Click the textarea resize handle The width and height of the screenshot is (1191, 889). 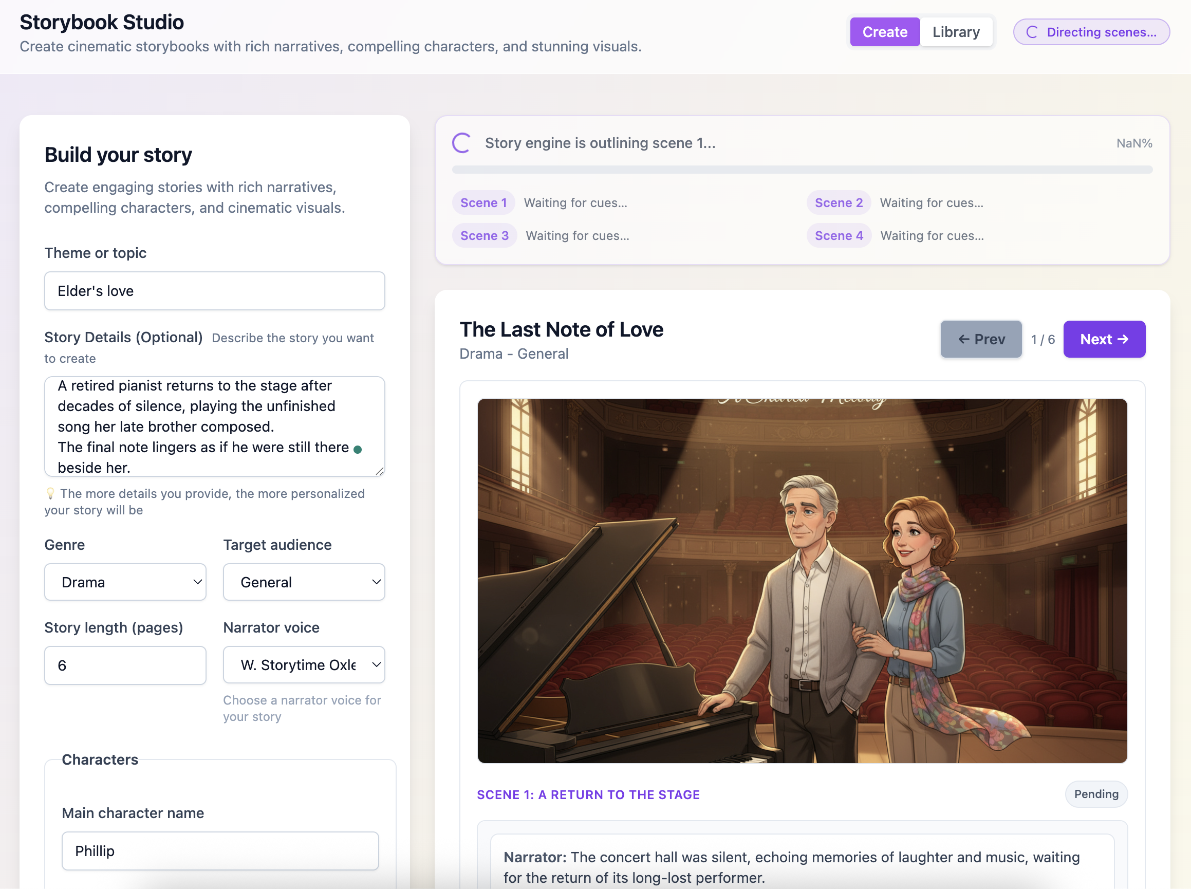[380, 471]
